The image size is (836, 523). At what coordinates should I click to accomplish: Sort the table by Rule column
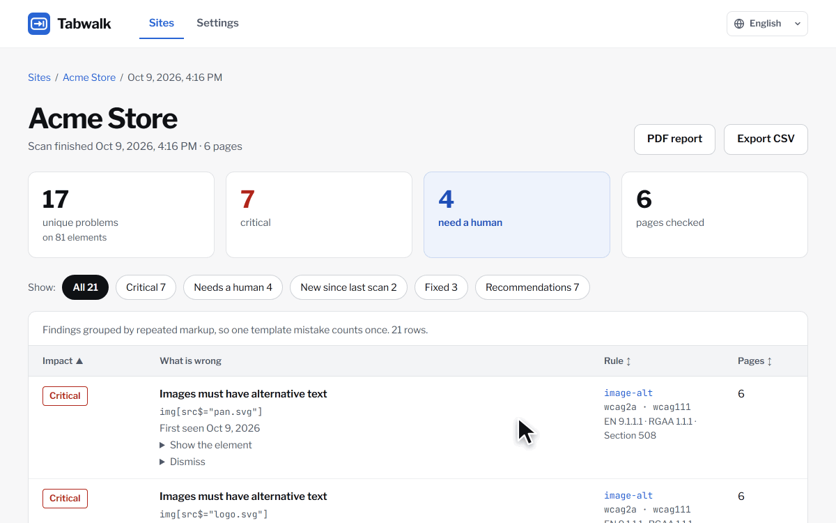tap(617, 361)
